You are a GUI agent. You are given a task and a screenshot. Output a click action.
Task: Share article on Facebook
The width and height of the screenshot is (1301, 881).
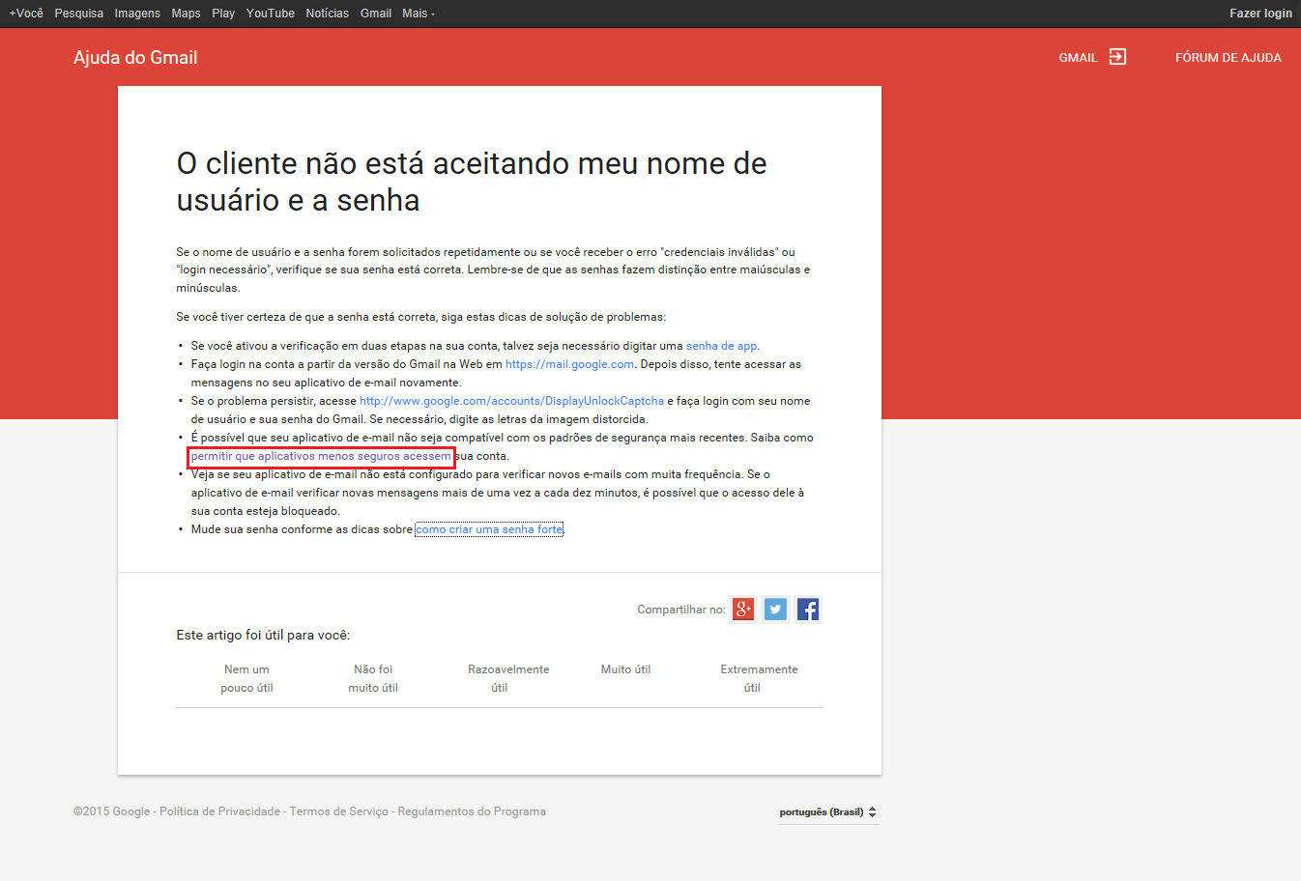pos(808,610)
